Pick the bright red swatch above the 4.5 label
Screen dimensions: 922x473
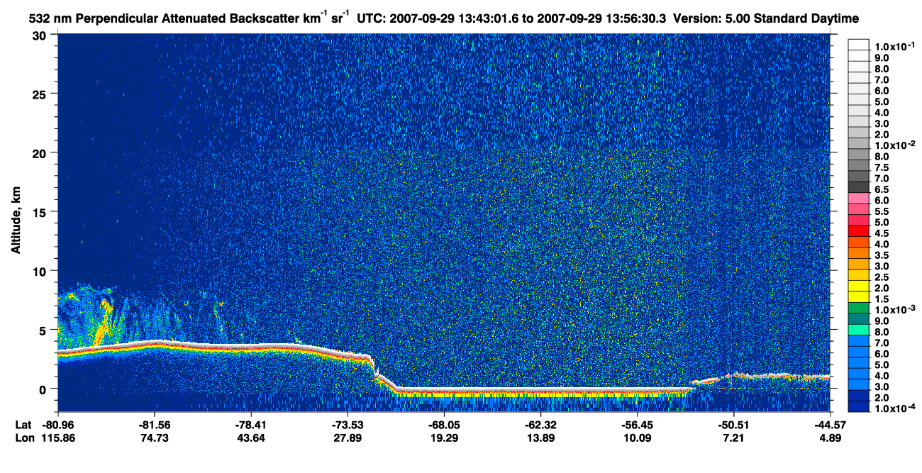858,230
